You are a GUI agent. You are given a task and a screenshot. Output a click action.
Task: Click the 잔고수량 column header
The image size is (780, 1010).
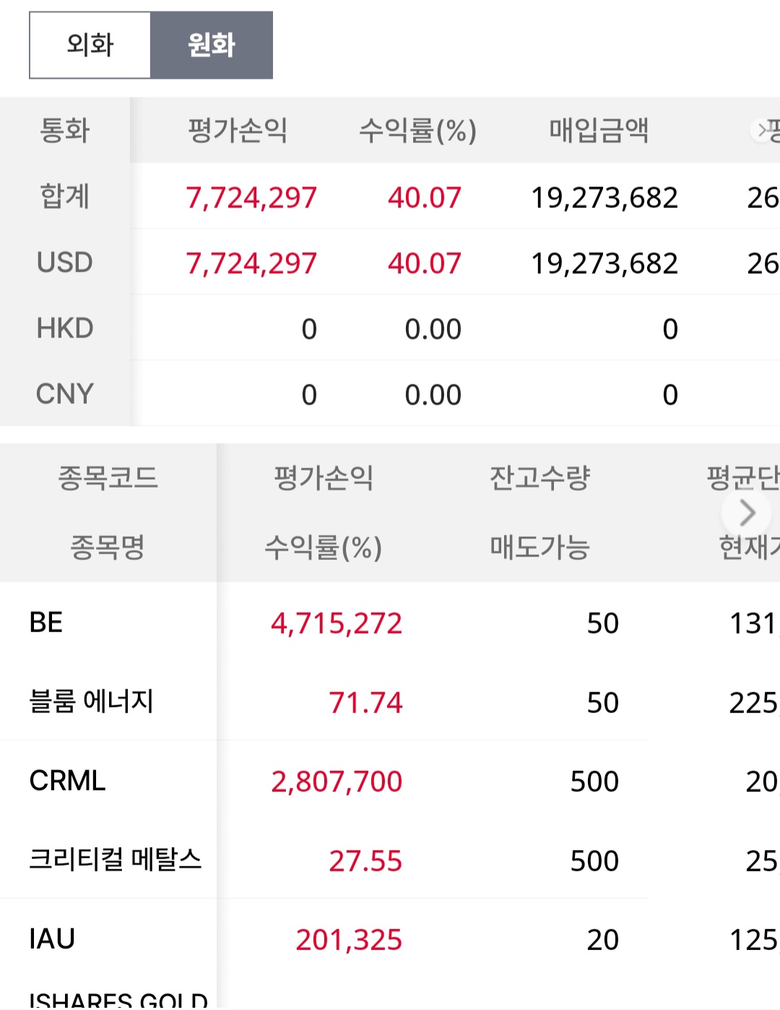[x=539, y=478]
